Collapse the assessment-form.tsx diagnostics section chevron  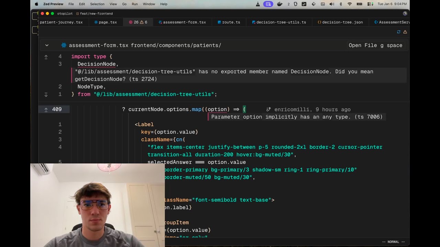(x=47, y=45)
